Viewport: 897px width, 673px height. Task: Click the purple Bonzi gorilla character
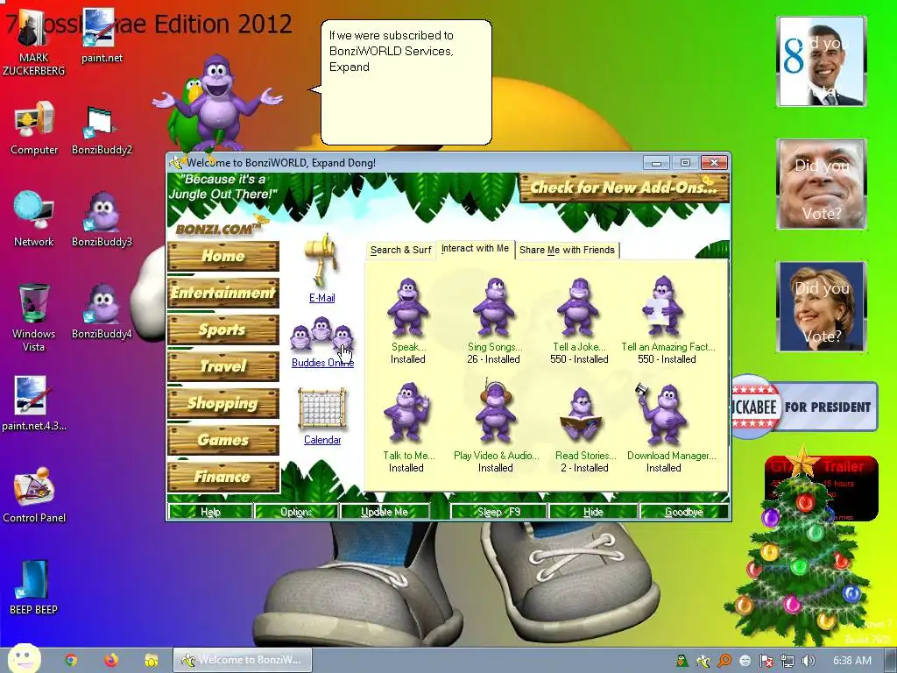point(218,103)
